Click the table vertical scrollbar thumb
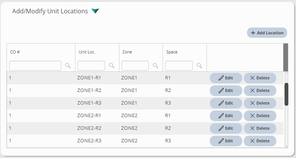Image resolution: width=296 pixels, height=158 pixels. click(x=286, y=94)
